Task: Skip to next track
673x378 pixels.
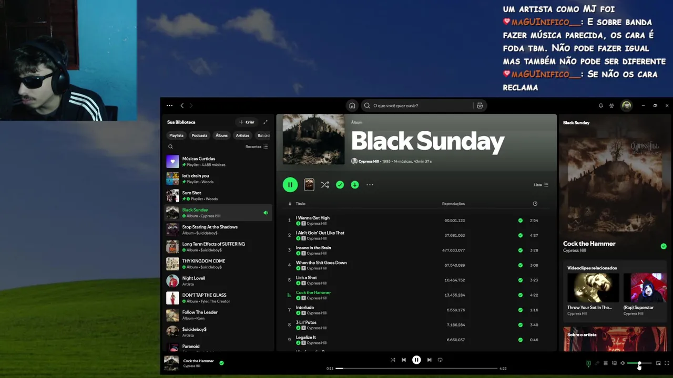Action: click(x=429, y=360)
